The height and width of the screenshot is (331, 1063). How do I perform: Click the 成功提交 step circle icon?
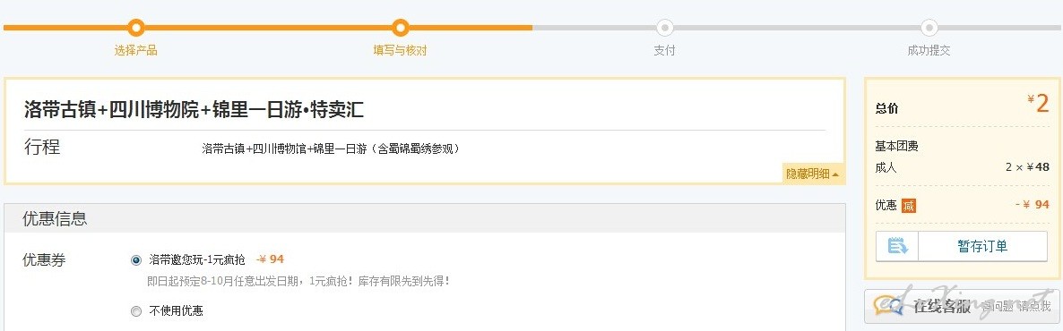click(x=929, y=28)
